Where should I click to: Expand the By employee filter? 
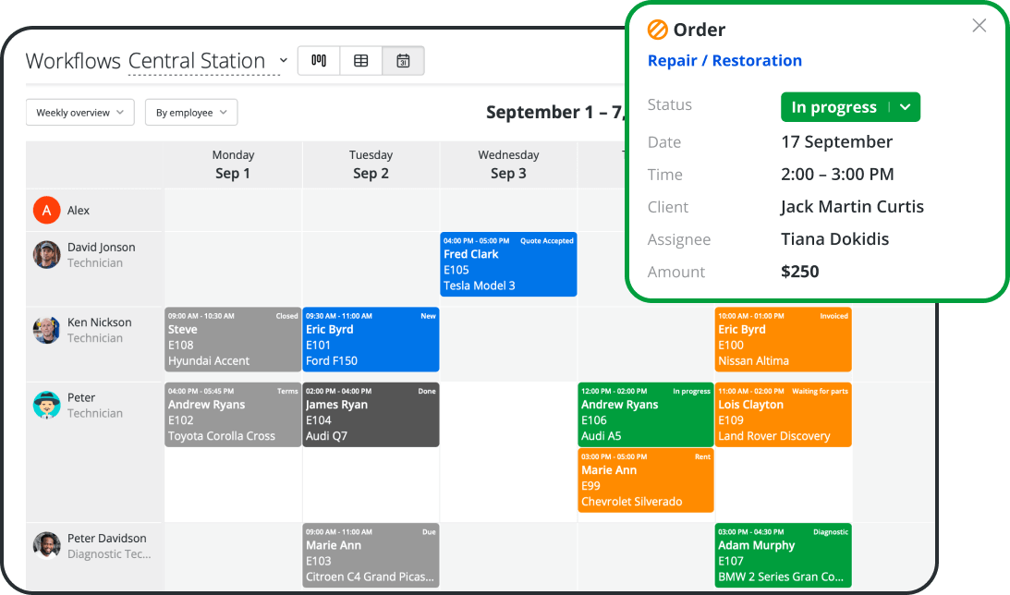(x=191, y=112)
